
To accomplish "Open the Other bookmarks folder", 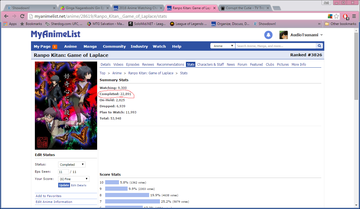I will point(340,24).
